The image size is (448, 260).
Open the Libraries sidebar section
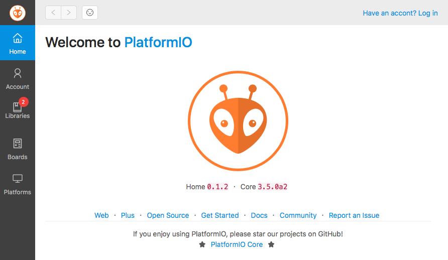click(18, 111)
